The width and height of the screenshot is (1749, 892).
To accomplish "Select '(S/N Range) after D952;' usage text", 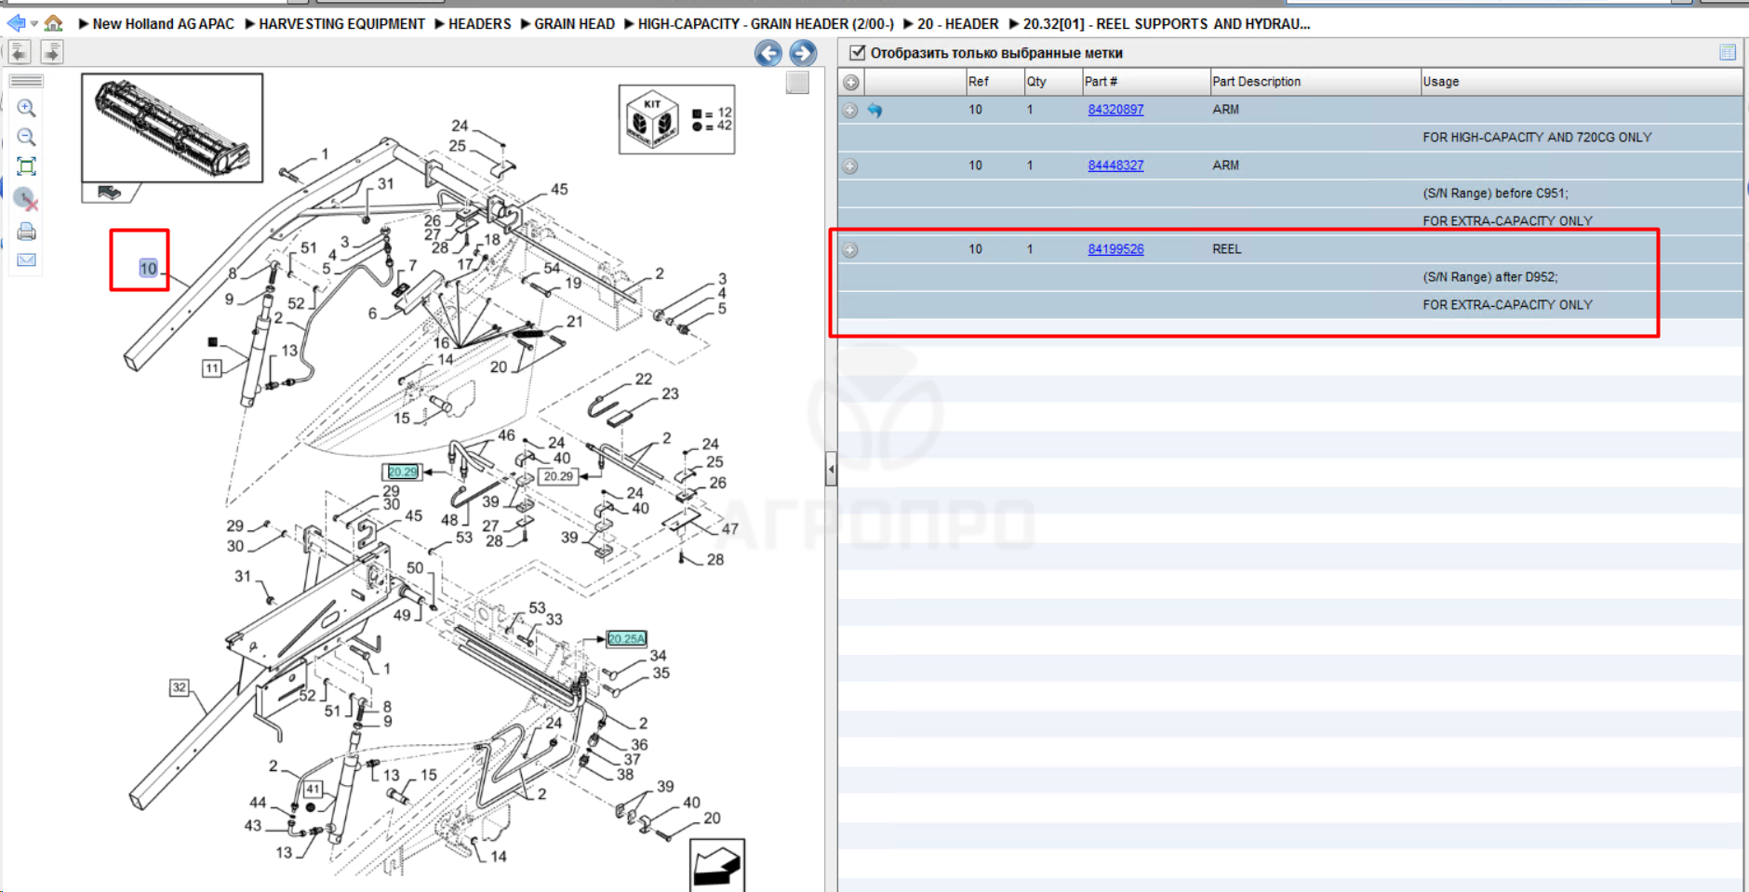I will (x=1489, y=277).
